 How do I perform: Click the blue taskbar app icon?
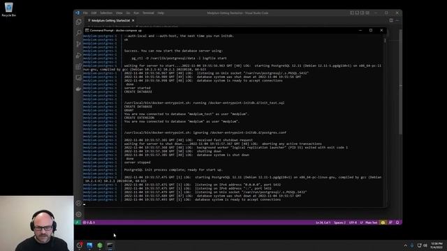pos(89,245)
